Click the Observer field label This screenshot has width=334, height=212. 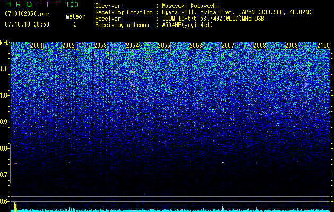pos(108,6)
